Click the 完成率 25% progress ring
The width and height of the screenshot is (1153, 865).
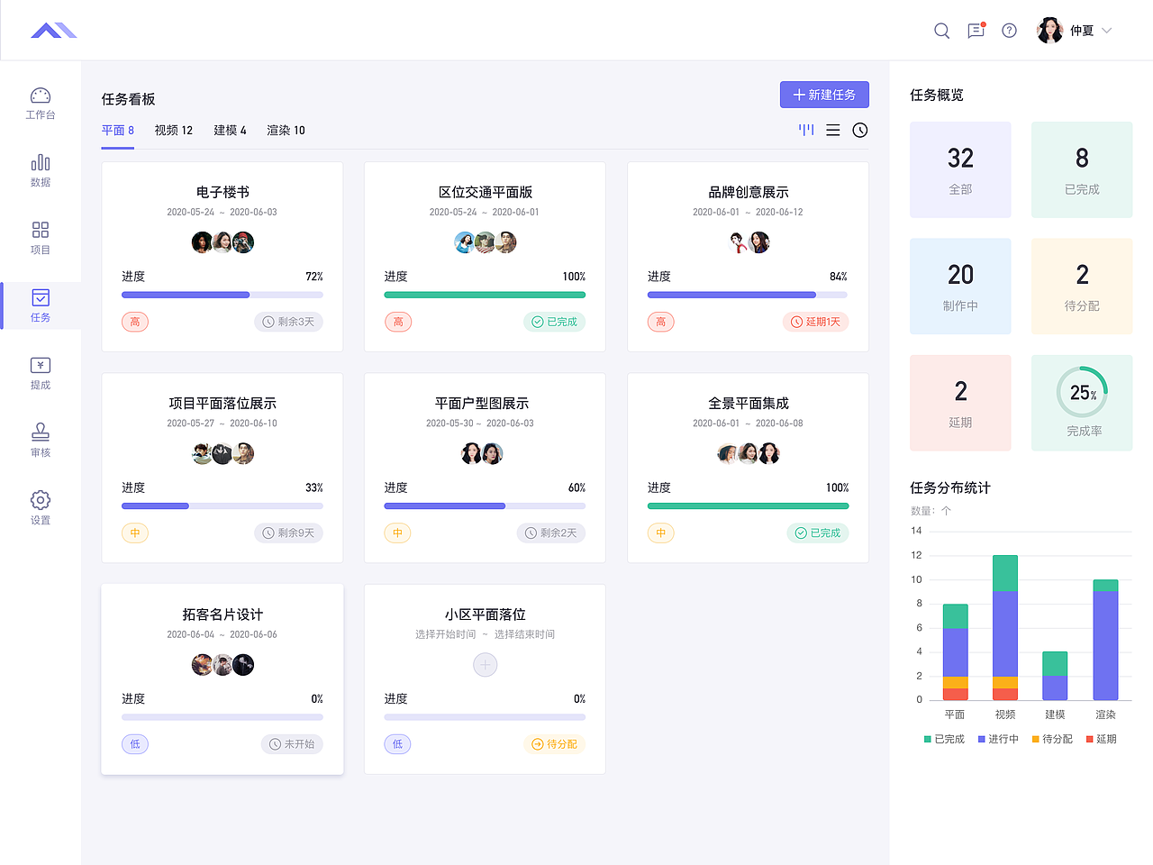coord(1081,393)
